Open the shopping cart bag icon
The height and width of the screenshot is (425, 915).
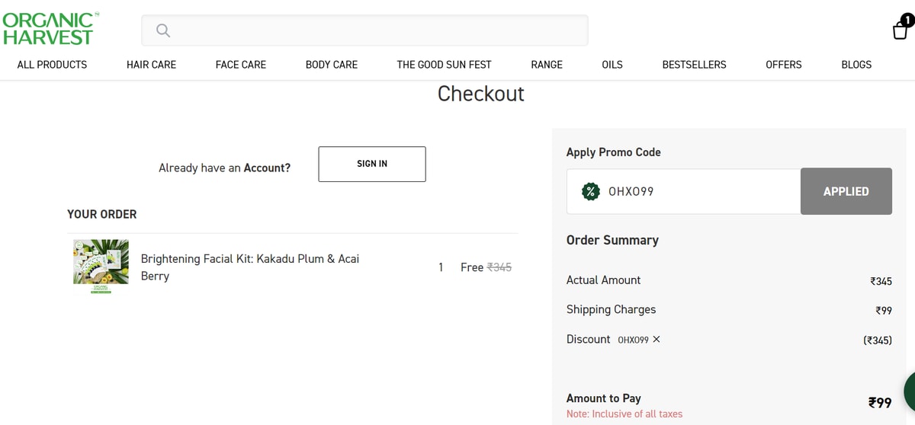point(901,29)
